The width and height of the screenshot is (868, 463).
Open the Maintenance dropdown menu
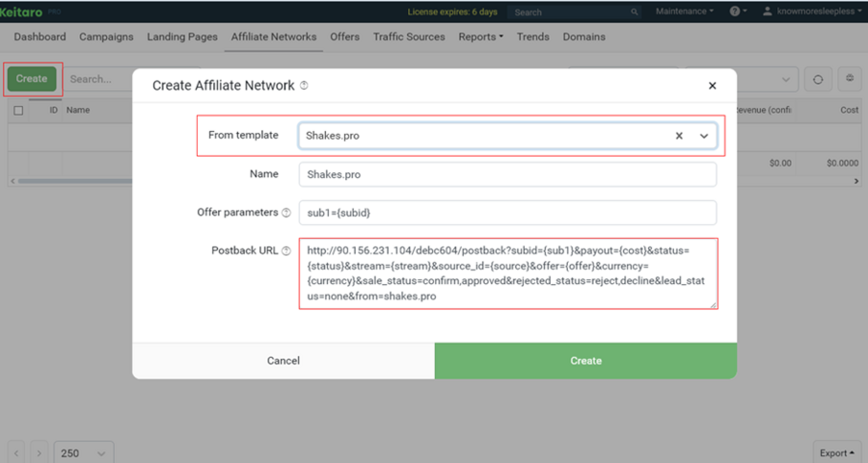click(684, 11)
